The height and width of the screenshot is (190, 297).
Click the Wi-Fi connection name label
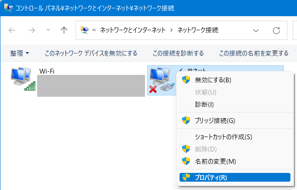[x=47, y=71]
